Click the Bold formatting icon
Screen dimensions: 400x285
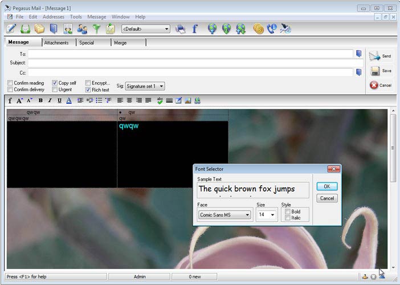tap(40, 101)
